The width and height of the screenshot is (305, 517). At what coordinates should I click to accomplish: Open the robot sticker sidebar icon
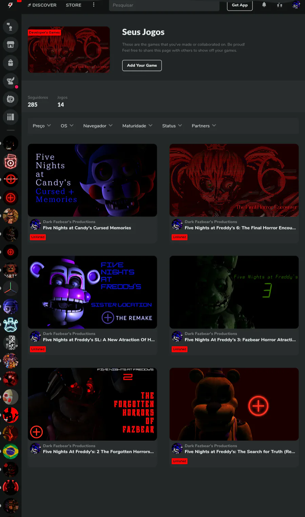(11, 99)
